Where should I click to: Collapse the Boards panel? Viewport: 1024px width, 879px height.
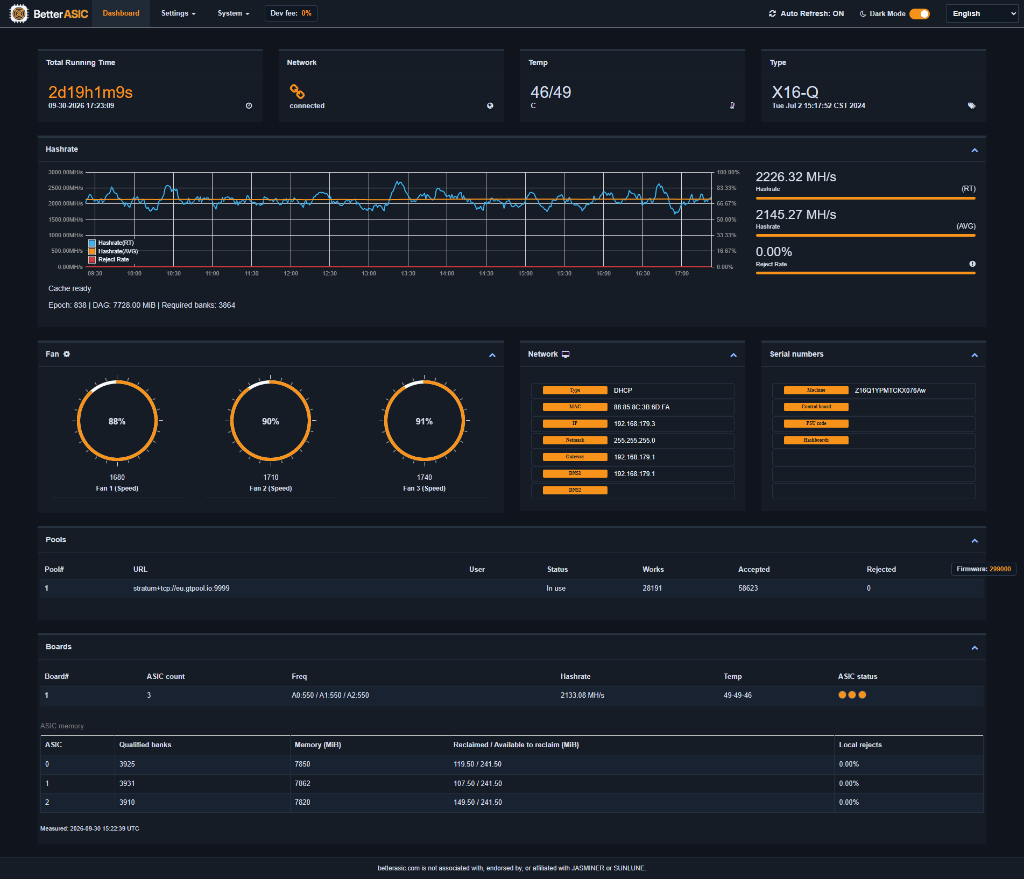click(x=974, y=648)
